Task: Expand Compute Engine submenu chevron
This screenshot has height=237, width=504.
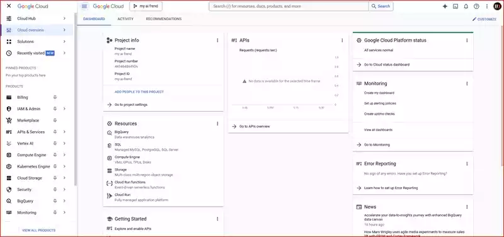Action: pos(64,155)
